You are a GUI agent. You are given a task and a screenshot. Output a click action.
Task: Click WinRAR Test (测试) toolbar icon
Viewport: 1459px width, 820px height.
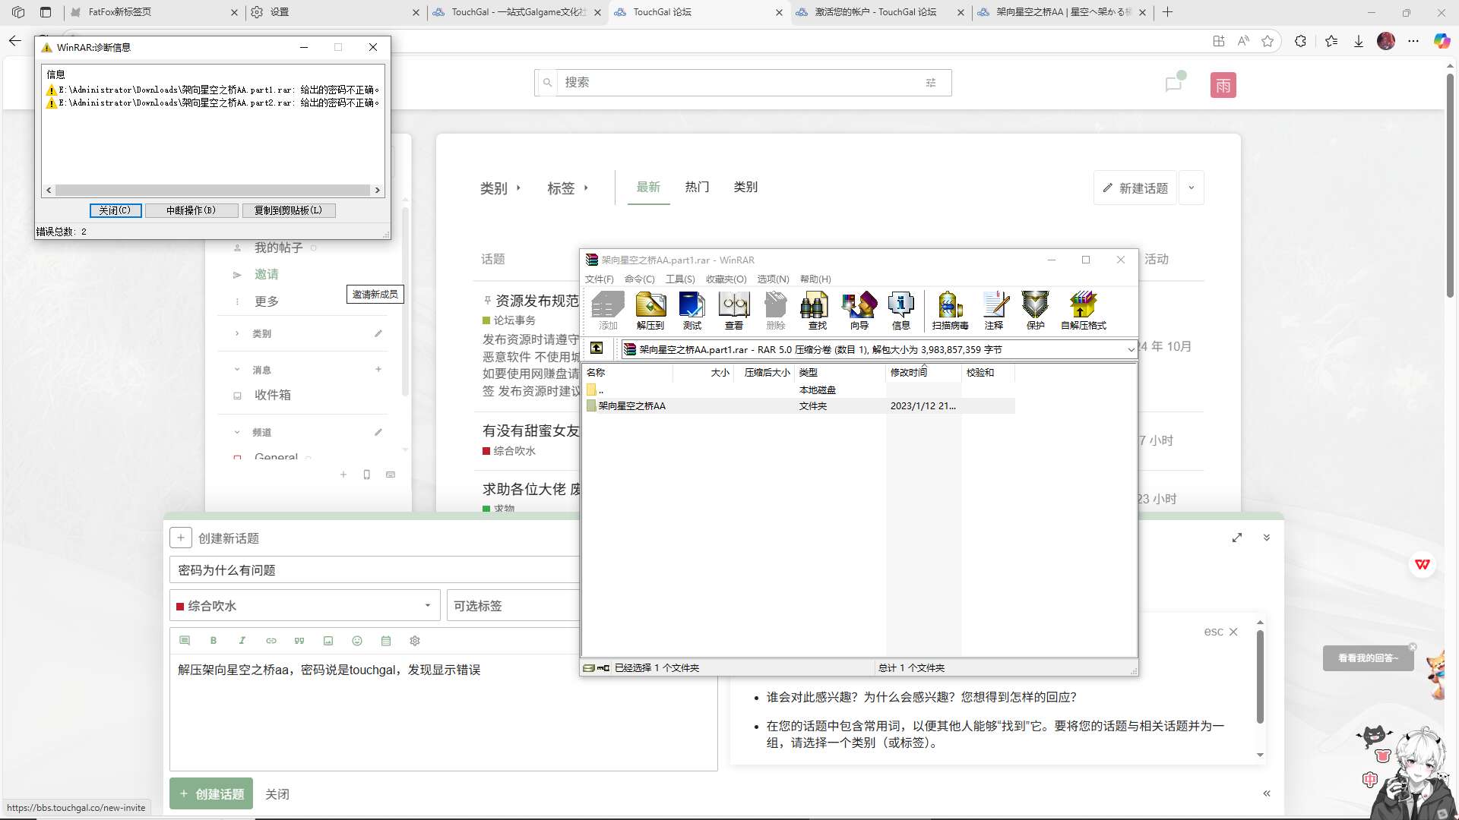click(x=692, y=311)
